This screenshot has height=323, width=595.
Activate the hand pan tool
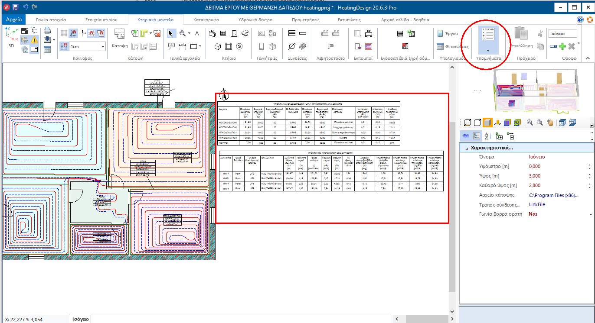(x=550, y=123)
